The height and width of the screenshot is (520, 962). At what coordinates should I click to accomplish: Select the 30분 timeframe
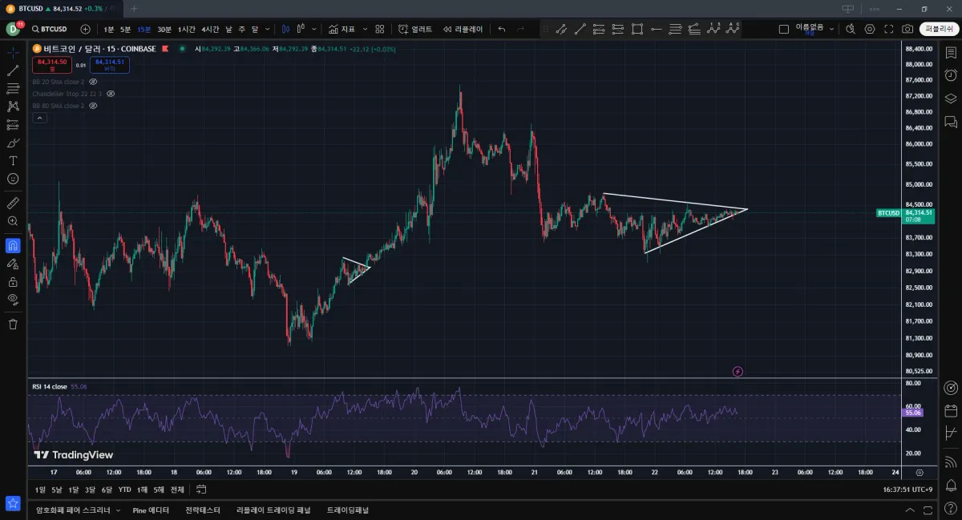164,29
